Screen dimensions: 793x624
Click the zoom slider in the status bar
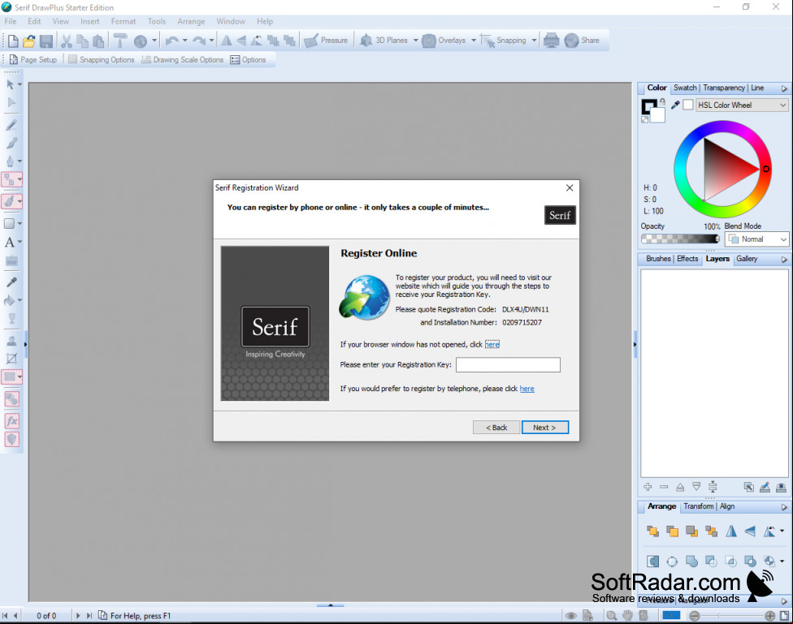tap(732, 616)
